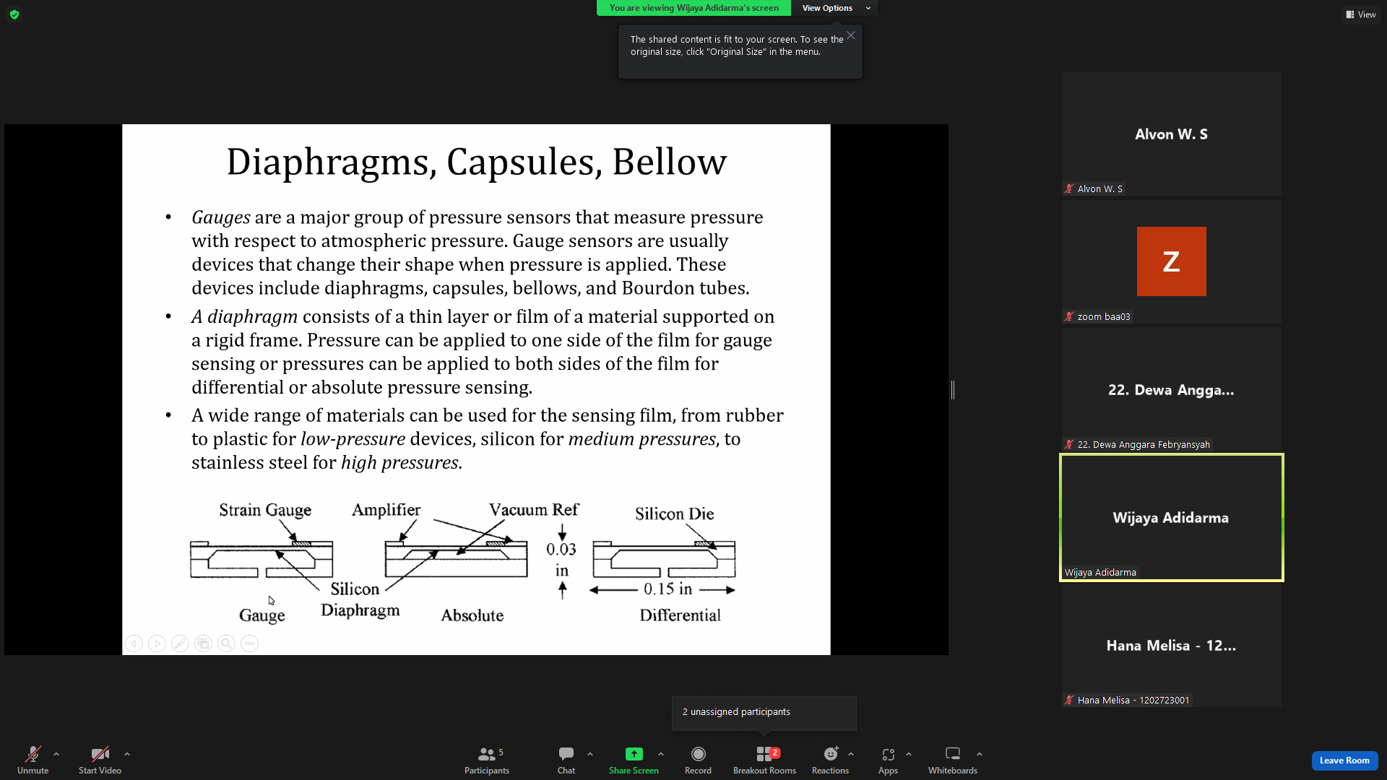The image size is (1387, 780).
Task: Click the muted mic icon beside 22. Dewa Anggara
Action: click(1069, 444)
